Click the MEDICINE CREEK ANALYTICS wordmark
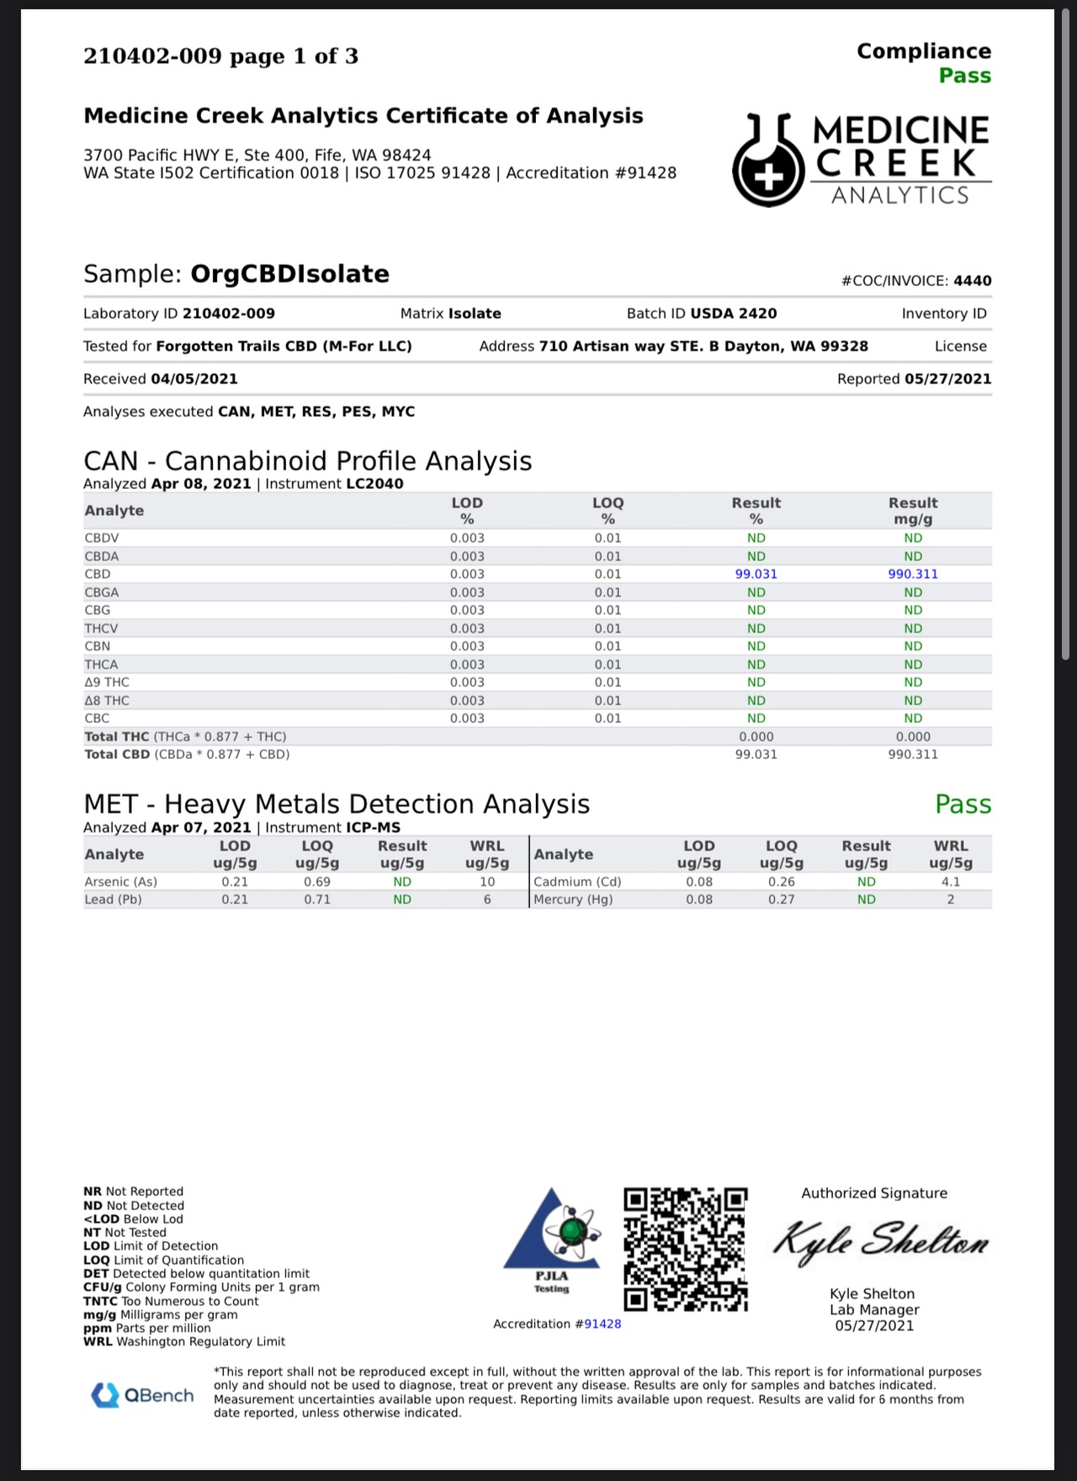 pos(901,160)
